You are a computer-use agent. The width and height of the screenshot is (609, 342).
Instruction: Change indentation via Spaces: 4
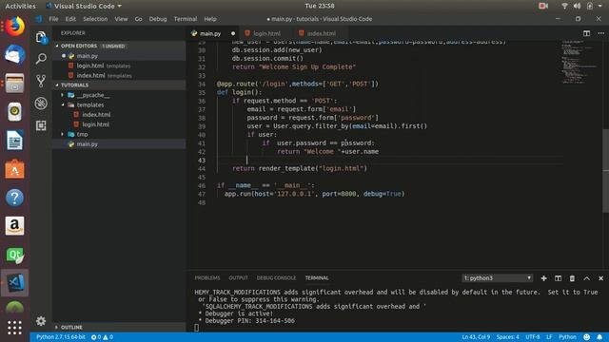coord(507,337)
